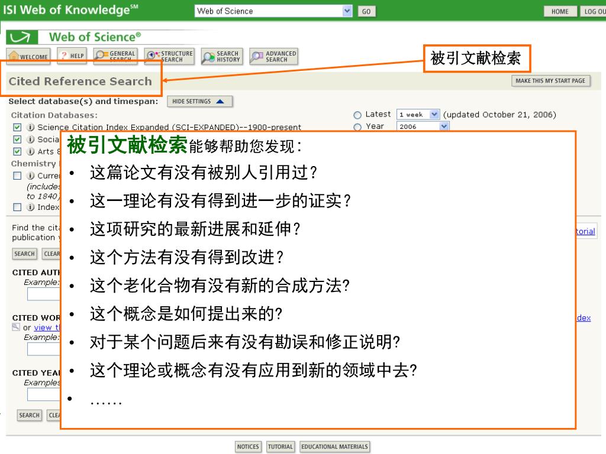Open Advanced Search
The height and width of the screenshot is (454, 606).
(273, 57)
